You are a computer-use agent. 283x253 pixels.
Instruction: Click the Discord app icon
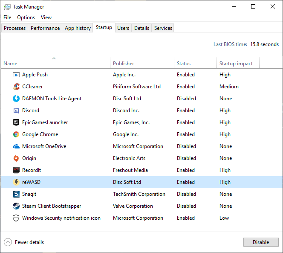tap(16, 111)
